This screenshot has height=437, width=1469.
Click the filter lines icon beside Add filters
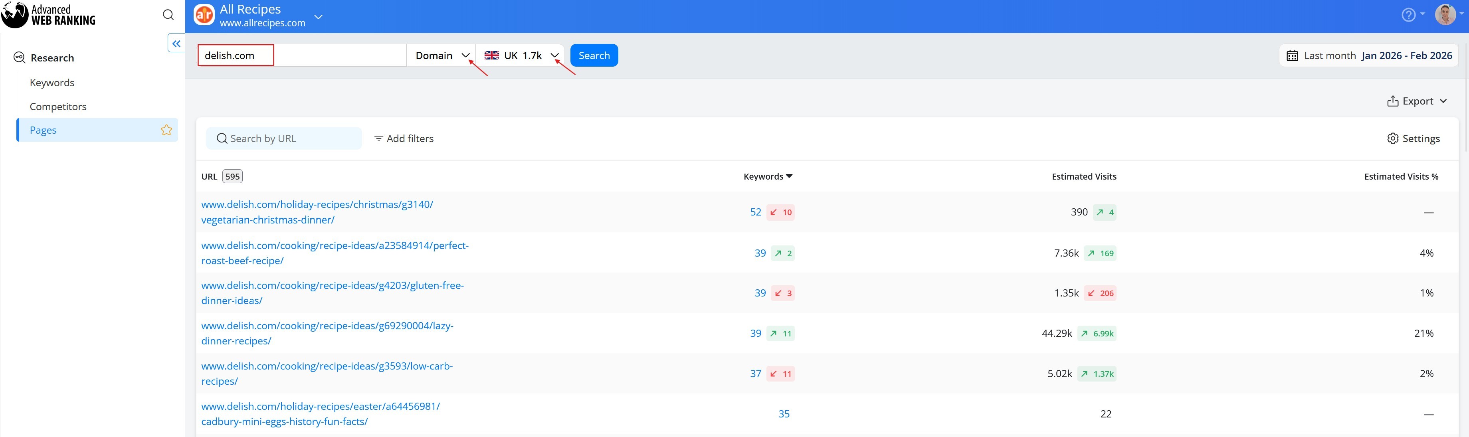pos(378,138)
